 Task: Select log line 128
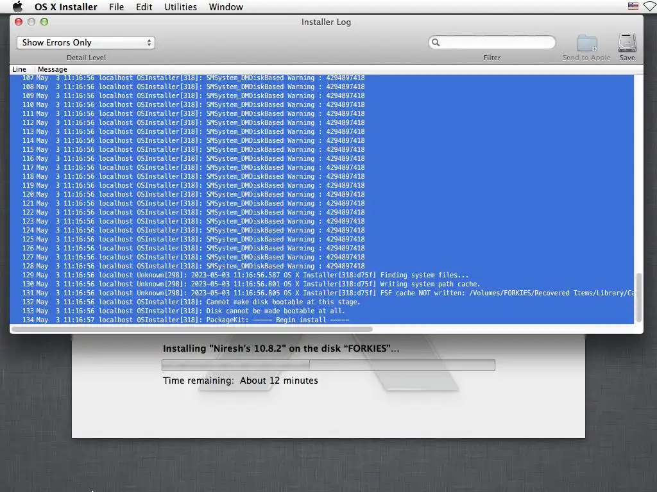pyautogui.click(x=322, y=266)
